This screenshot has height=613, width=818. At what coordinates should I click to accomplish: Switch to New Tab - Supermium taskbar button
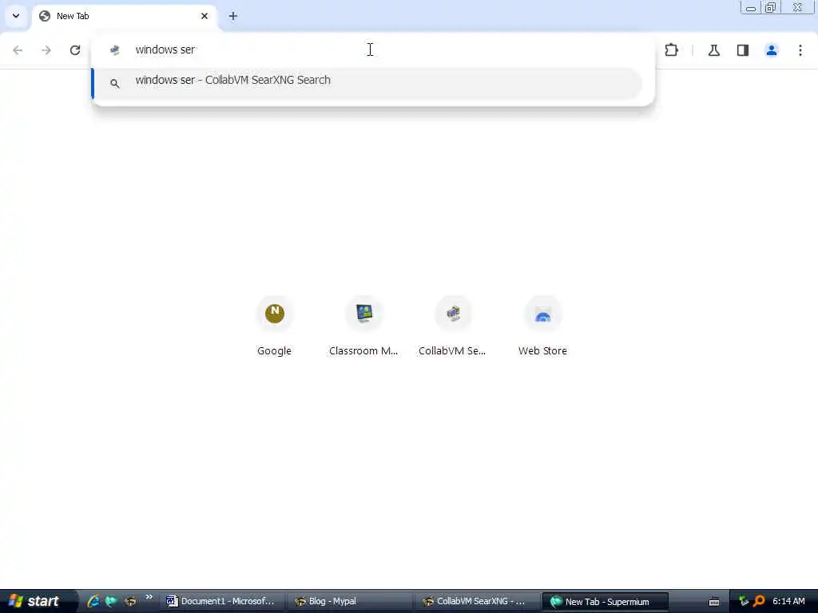click(606, 602)
